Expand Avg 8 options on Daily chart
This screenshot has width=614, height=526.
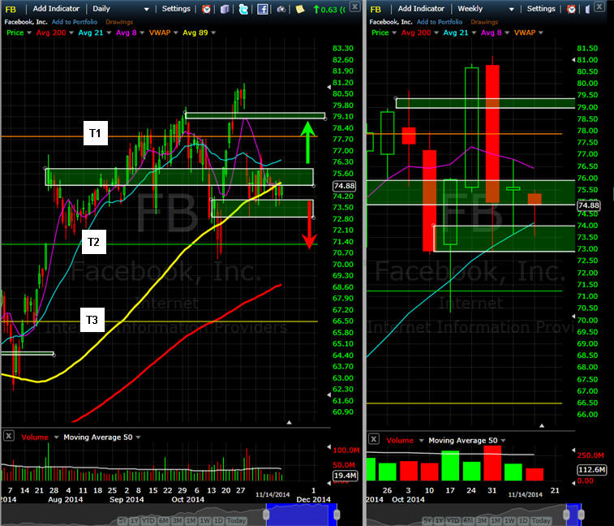tap(142, 33)
